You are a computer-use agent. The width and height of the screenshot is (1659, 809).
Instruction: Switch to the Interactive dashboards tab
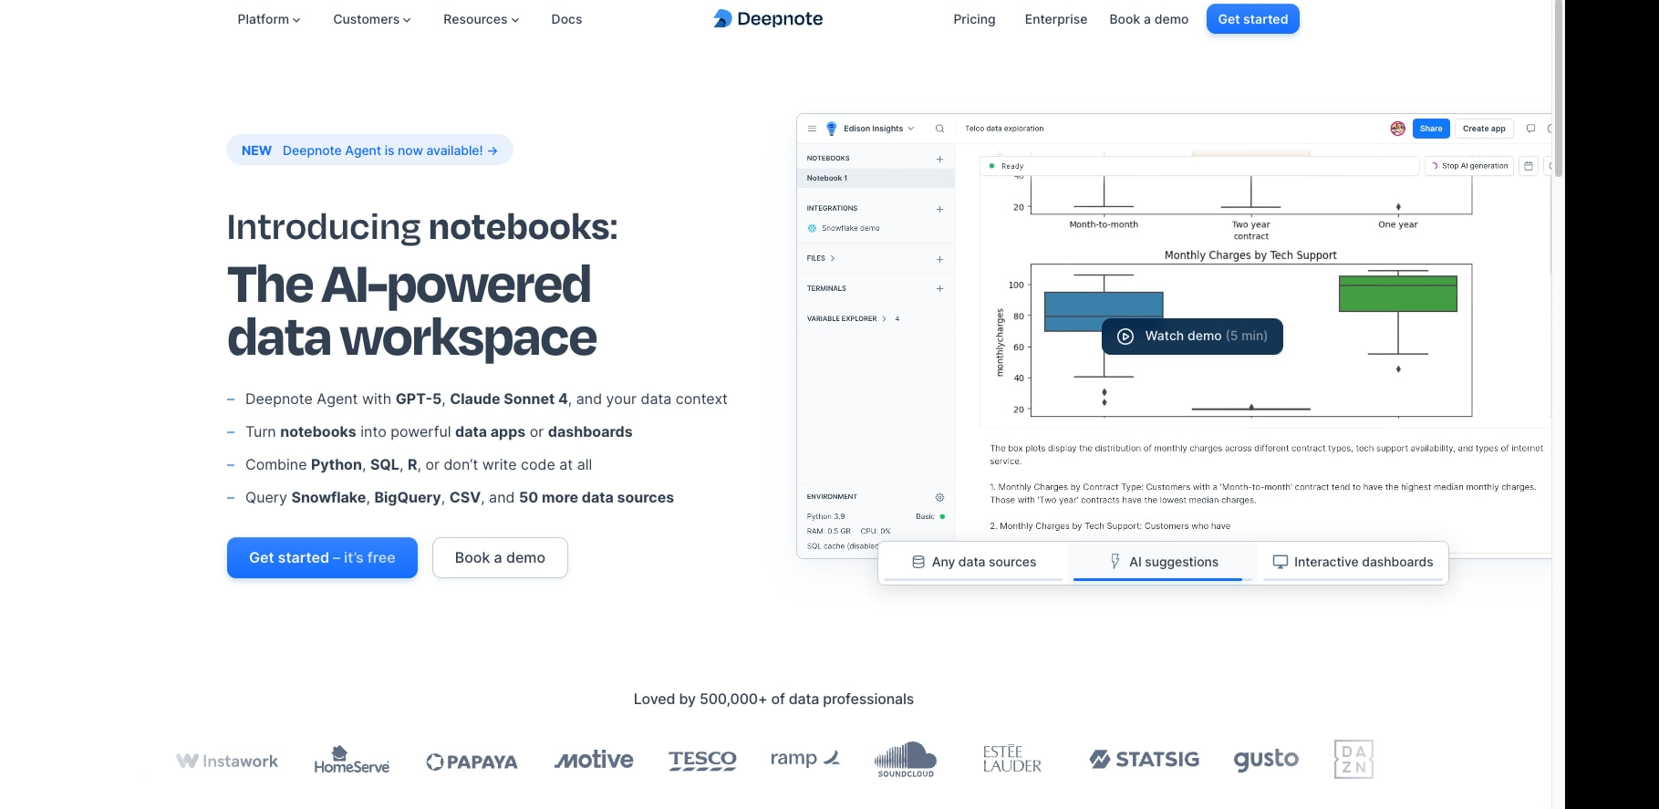pyautogui.click(x=1353, y=563)
